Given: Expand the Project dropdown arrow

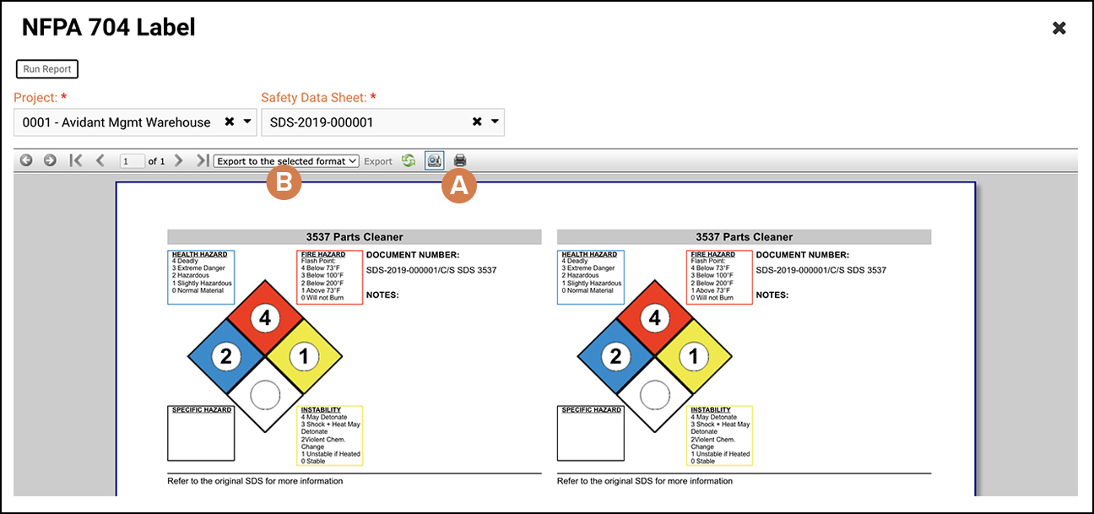Looking at the screenshot, I should click(247, 122).
